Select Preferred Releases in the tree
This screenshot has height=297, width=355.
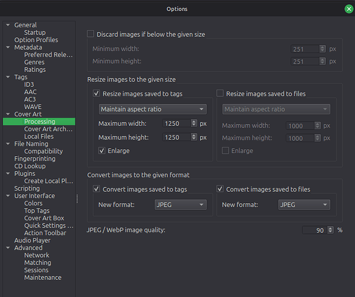click(49, 55)
